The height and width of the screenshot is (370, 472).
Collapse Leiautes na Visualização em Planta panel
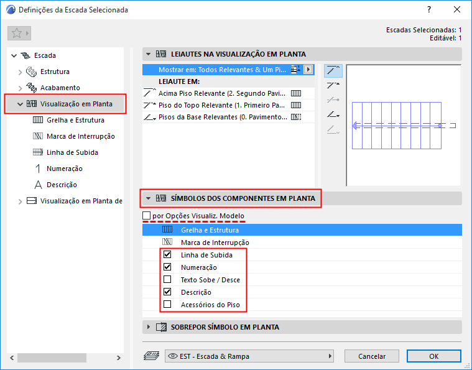tap(148, 54)
